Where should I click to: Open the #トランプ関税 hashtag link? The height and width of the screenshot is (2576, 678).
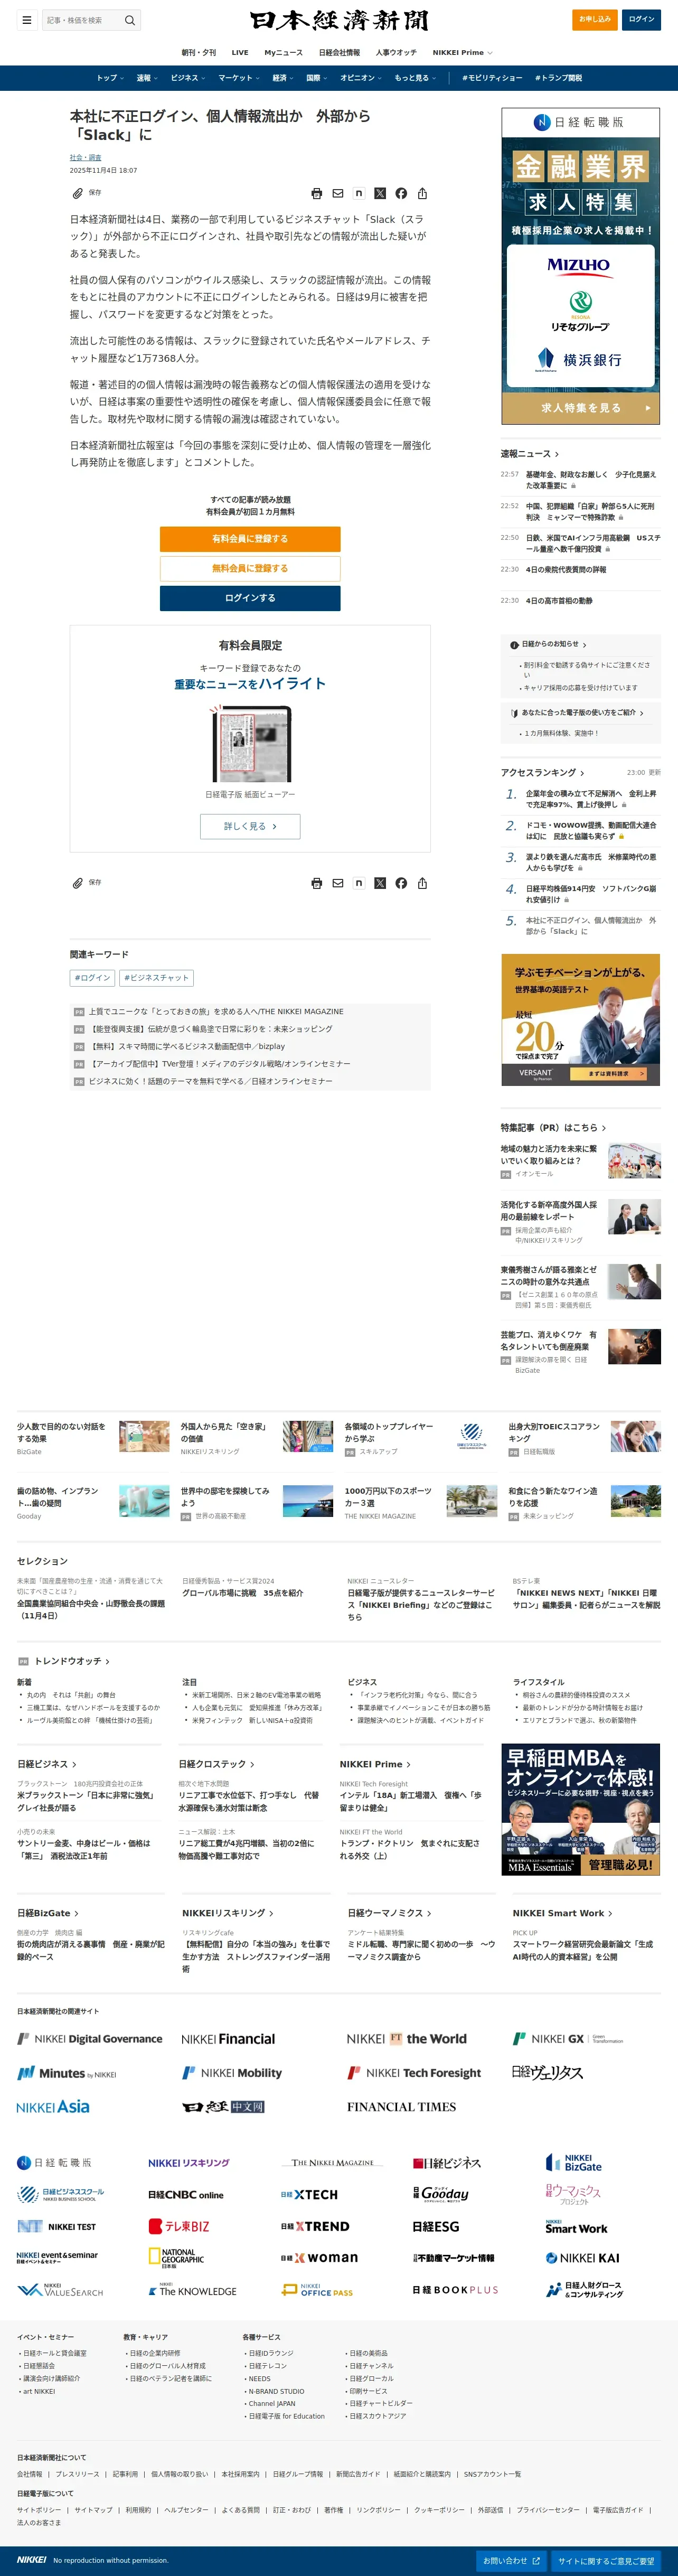pyautogui.click(x=558, y=78)
